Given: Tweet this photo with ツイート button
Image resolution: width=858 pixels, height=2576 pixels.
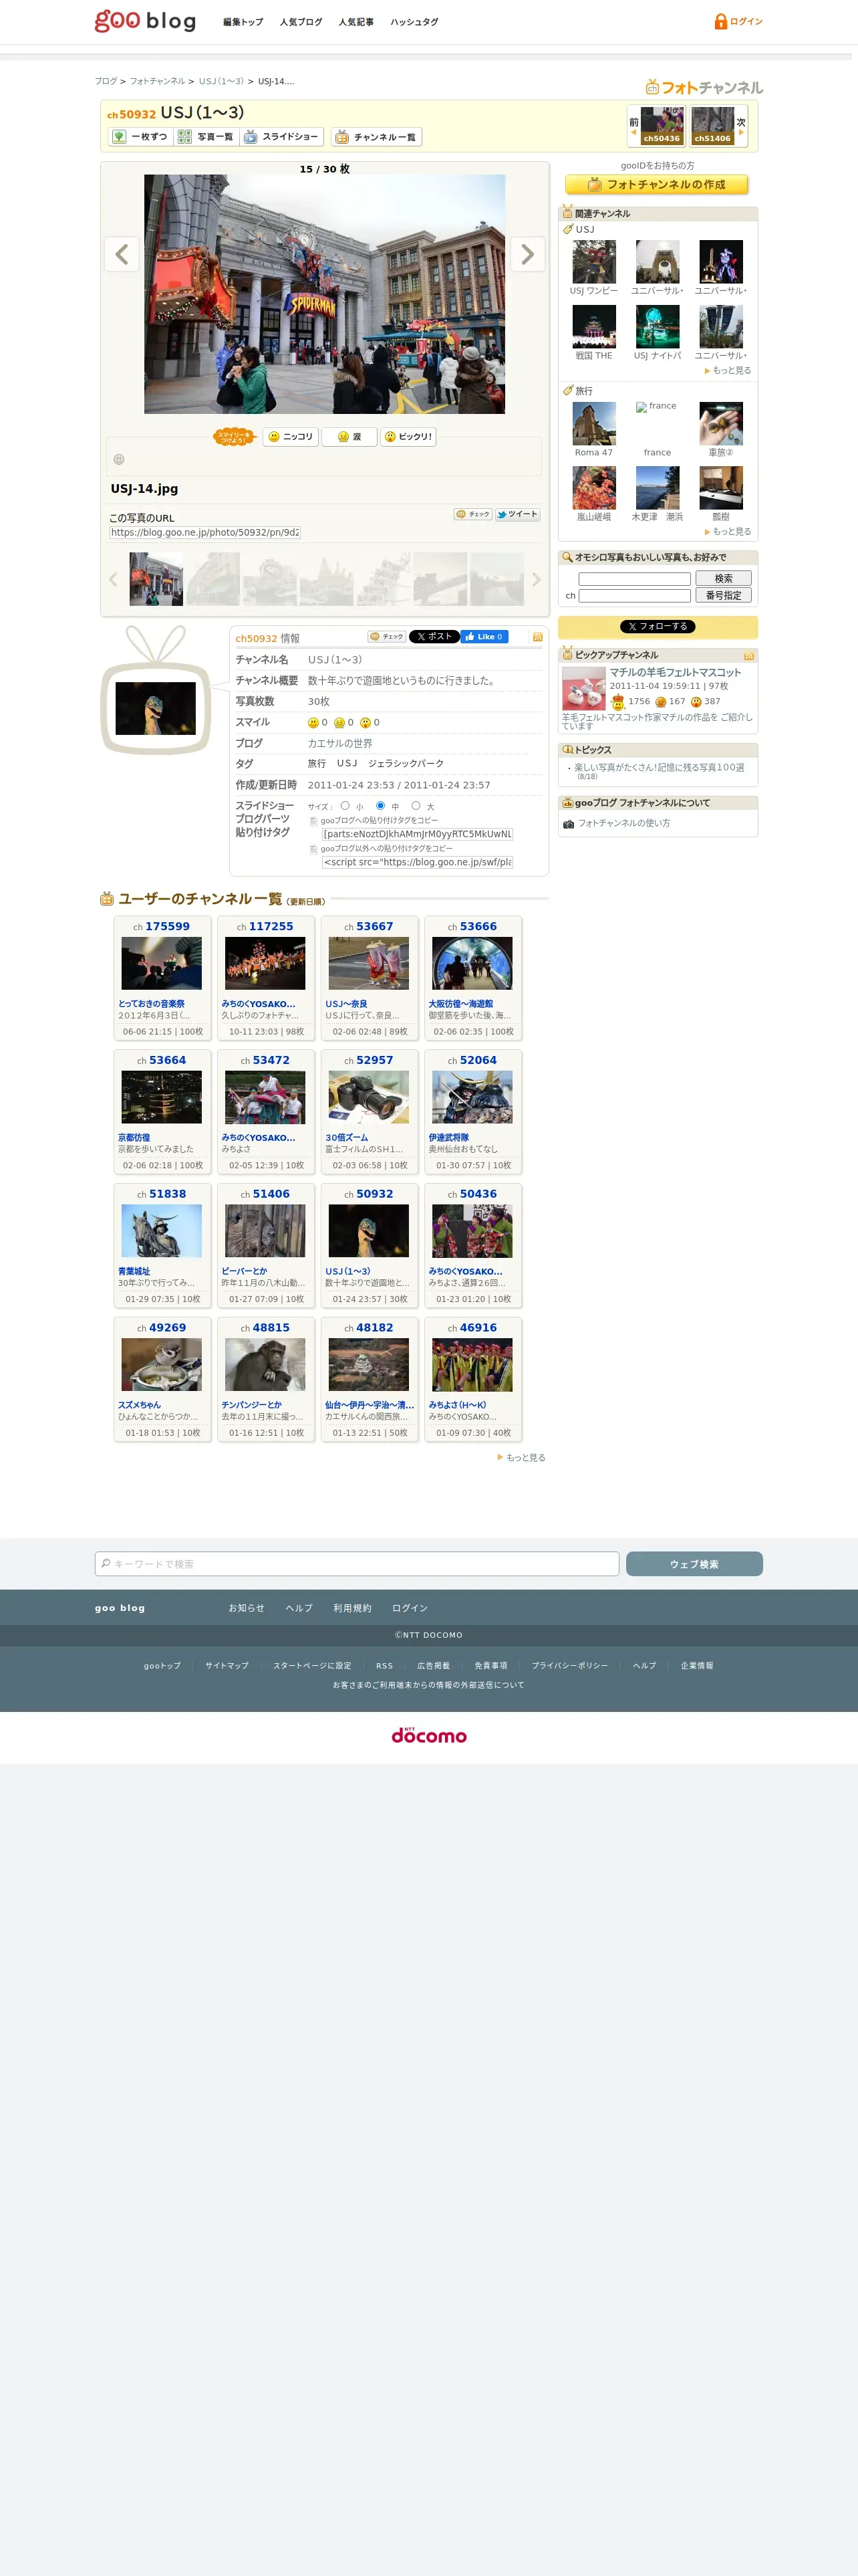Looking at the screenshot, I should pos(517,514).
